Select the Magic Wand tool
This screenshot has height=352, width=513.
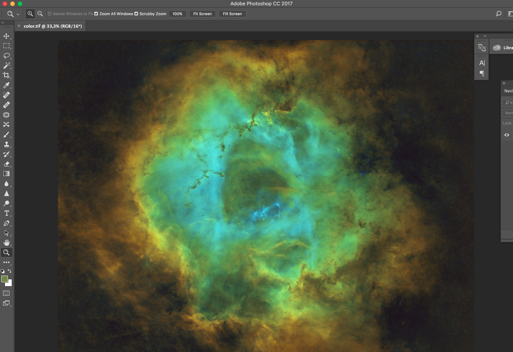click(x=6, y=65)
